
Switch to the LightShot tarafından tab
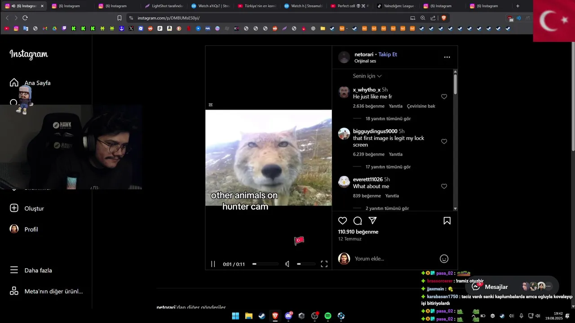click(164, 6)
